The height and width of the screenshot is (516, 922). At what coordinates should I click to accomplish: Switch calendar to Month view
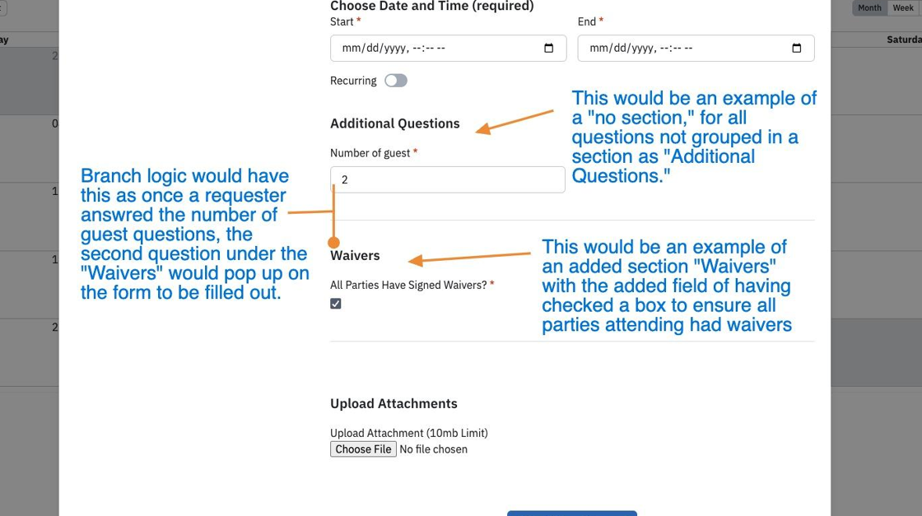click(869, 7)
